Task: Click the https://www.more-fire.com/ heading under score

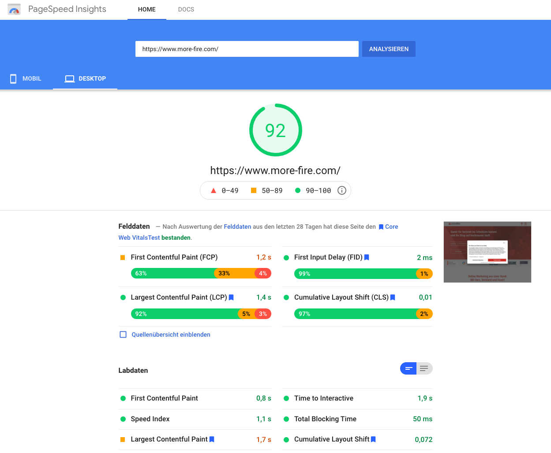Action: [275, 171]
